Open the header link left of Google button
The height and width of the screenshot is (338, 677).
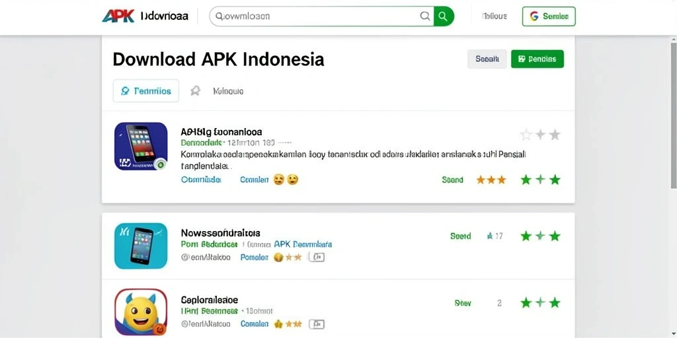[x=495, y=17]
